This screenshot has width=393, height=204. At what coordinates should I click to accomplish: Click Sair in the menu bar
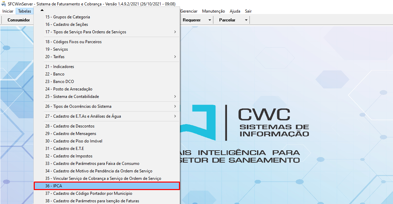[x=248, y=11]
